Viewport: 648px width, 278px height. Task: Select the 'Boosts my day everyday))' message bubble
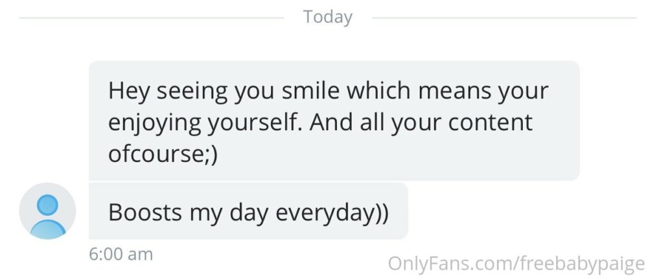(248, 211)
